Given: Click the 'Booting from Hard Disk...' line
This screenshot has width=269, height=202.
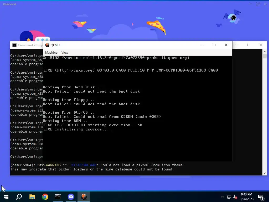Looking at the screenshot, I should click(72, 87).
